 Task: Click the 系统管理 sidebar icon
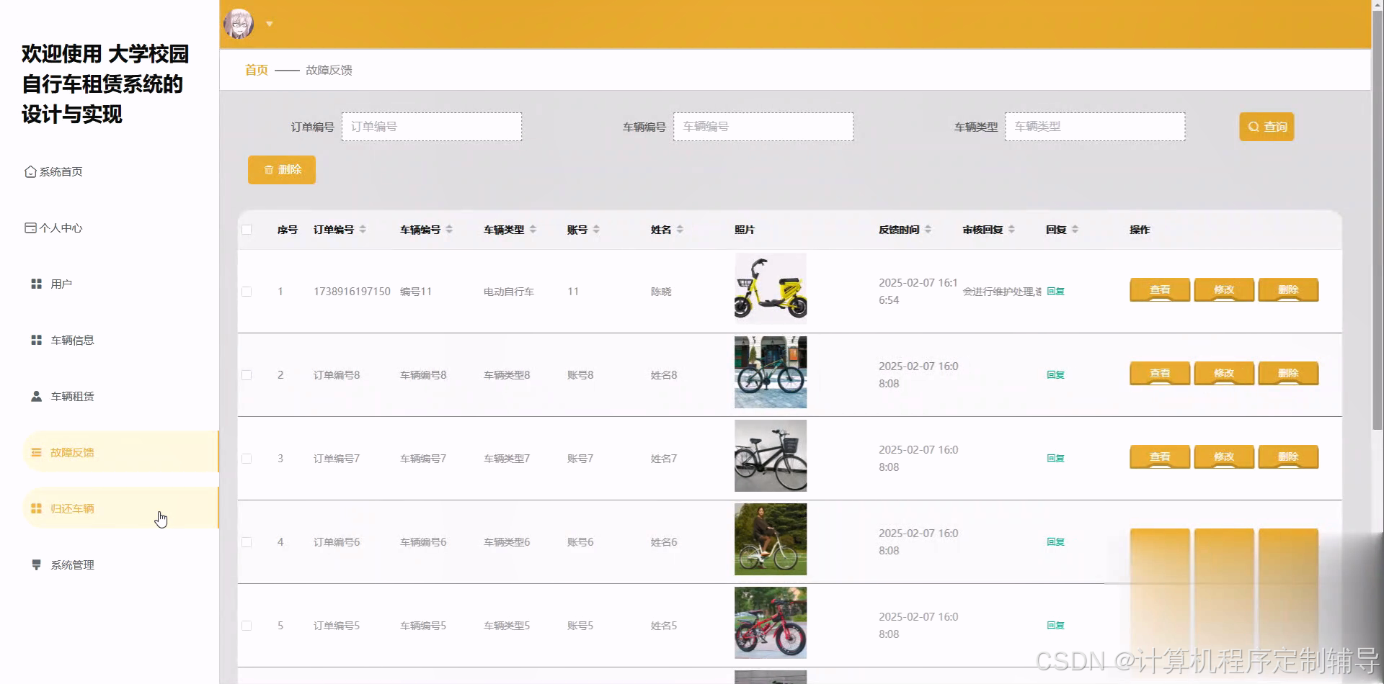36,564
